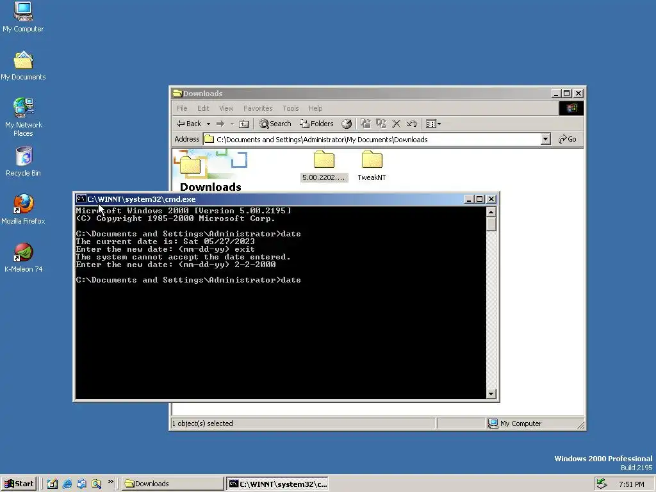The image size is (656, 492).
Task: Click the Back button in Downloads window
Action: 189,124
